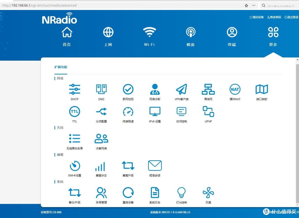Click the 系统 section heading
This screenshot has height=218, width=299.
(x=60, y=182)
